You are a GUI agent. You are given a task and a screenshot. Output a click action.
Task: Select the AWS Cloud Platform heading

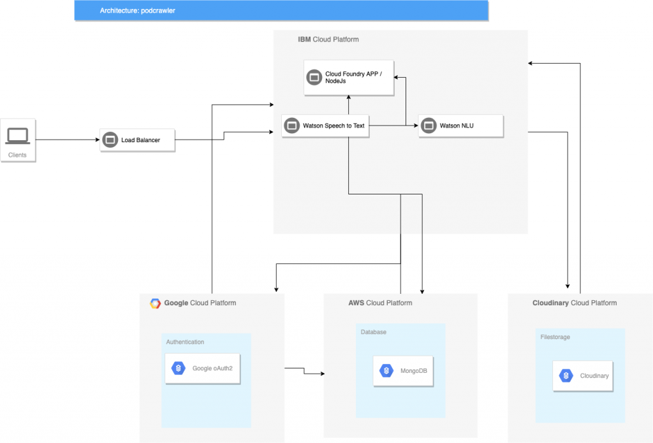point(380,303)
